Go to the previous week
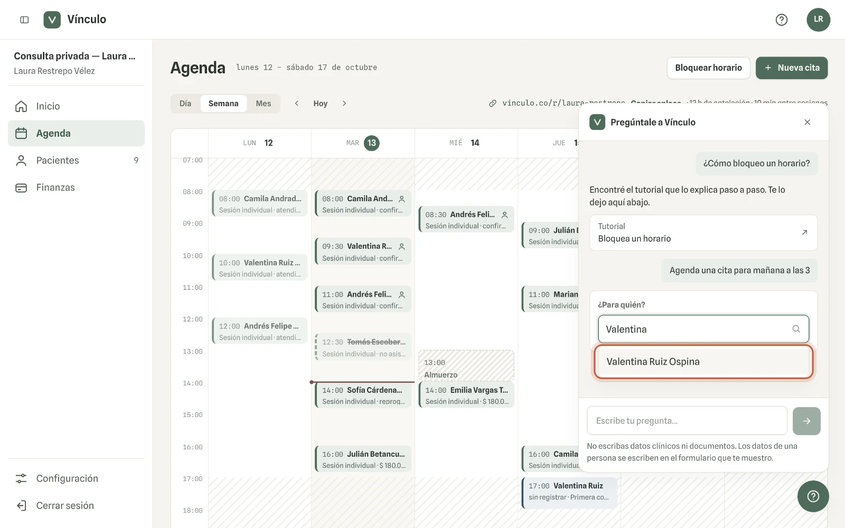The width and height of the screenshot is (845, 528). (x=297, y=103)
